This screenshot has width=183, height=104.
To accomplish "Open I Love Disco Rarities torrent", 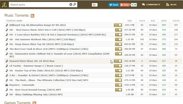I will click(x=58, y=35).
